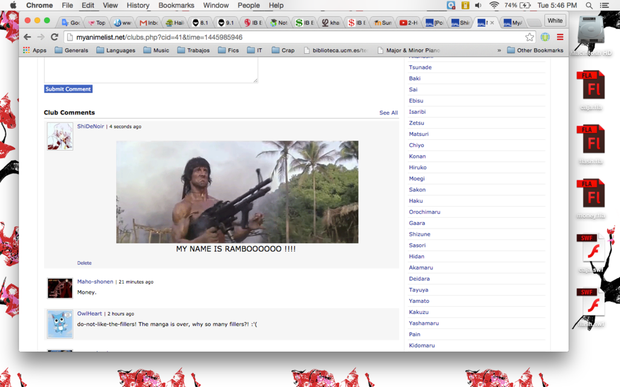Bookmark this page with the star icon
The image size is (620, 387).
point(530,37)
